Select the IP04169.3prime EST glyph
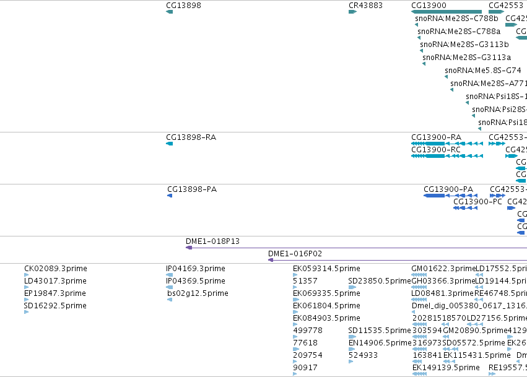 [x=170, y=275]
